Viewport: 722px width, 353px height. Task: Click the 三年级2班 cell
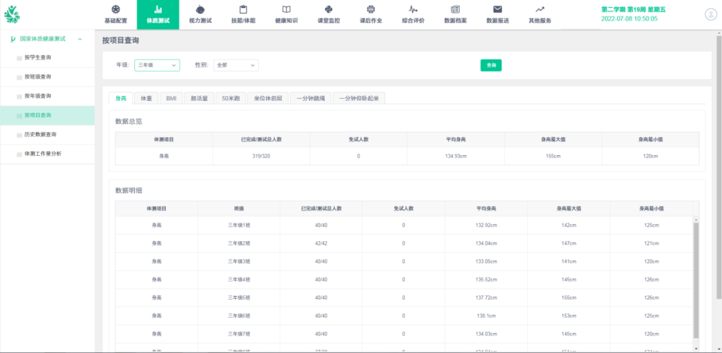pos(239,243)
